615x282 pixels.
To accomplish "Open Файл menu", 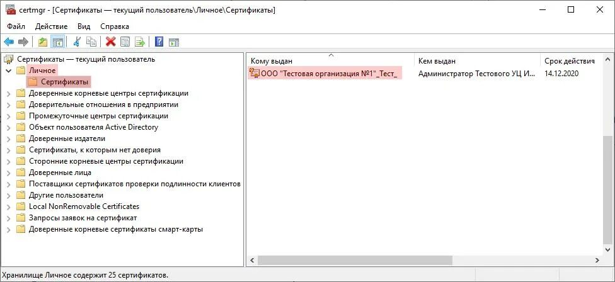I will [16, 26].
